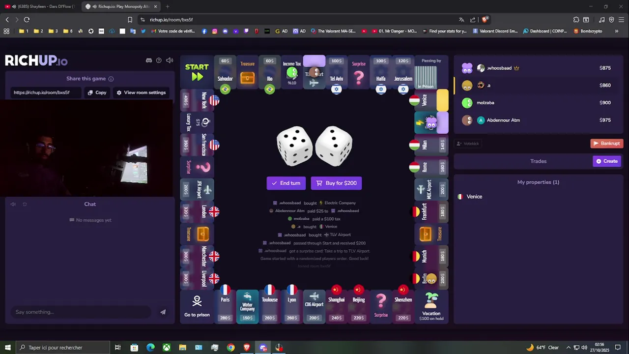Go back in browser history

[7, 20]
